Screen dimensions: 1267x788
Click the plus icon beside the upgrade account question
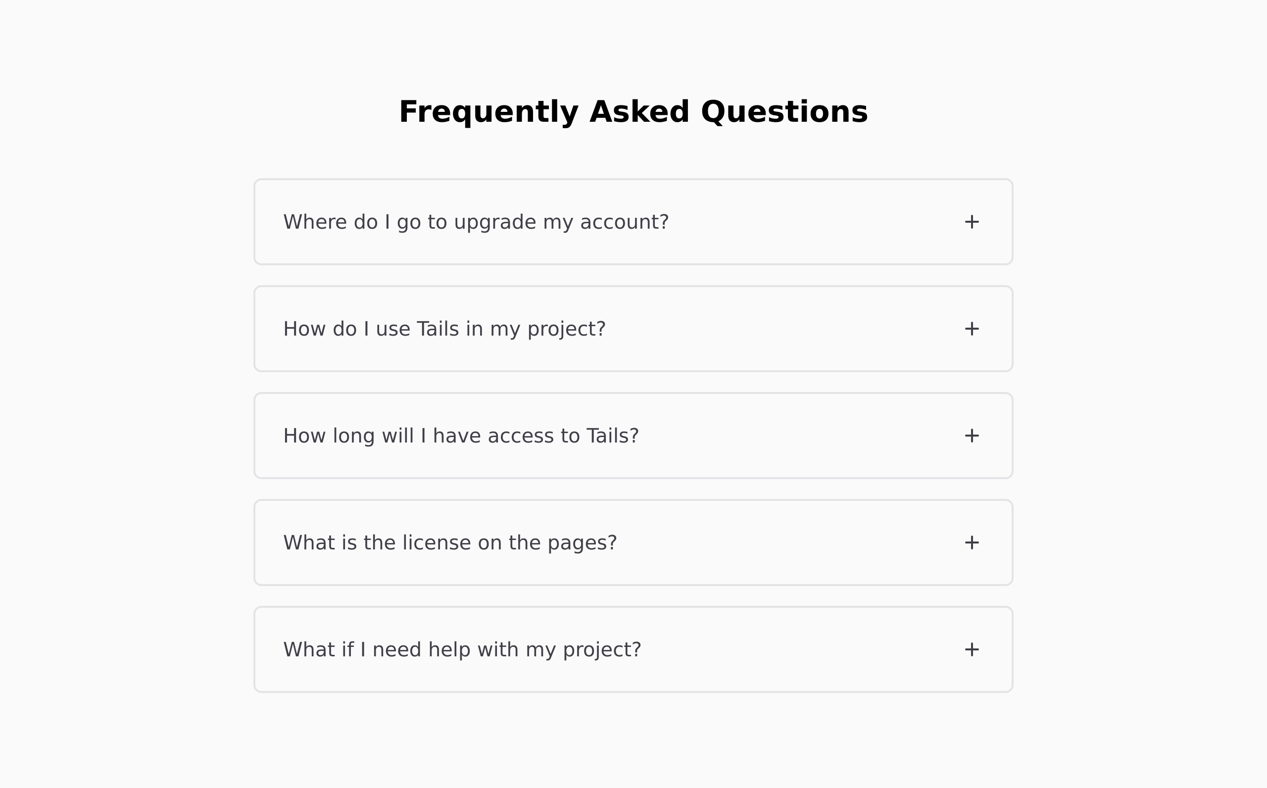click(972, 222)
